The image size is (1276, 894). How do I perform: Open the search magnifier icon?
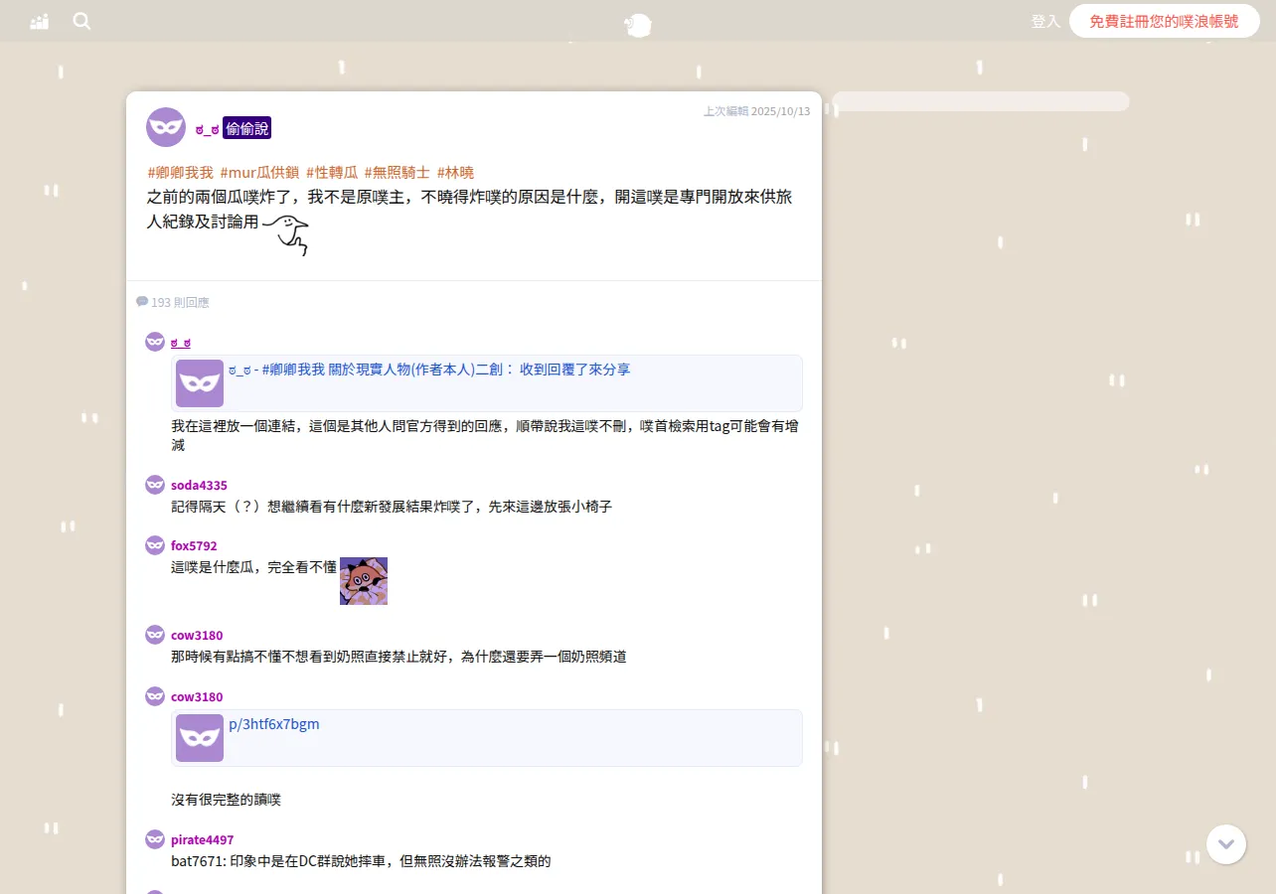[81, 21]
